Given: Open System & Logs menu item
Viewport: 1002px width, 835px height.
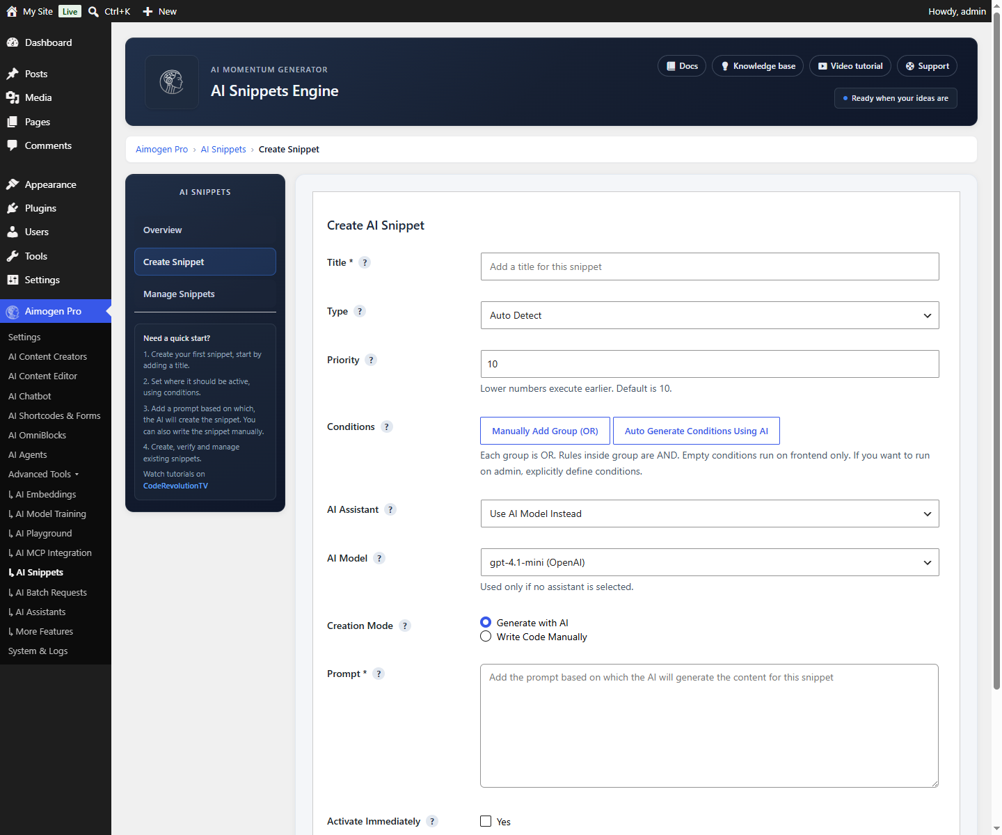Looking at the screenshot, I should coord(38,651).
